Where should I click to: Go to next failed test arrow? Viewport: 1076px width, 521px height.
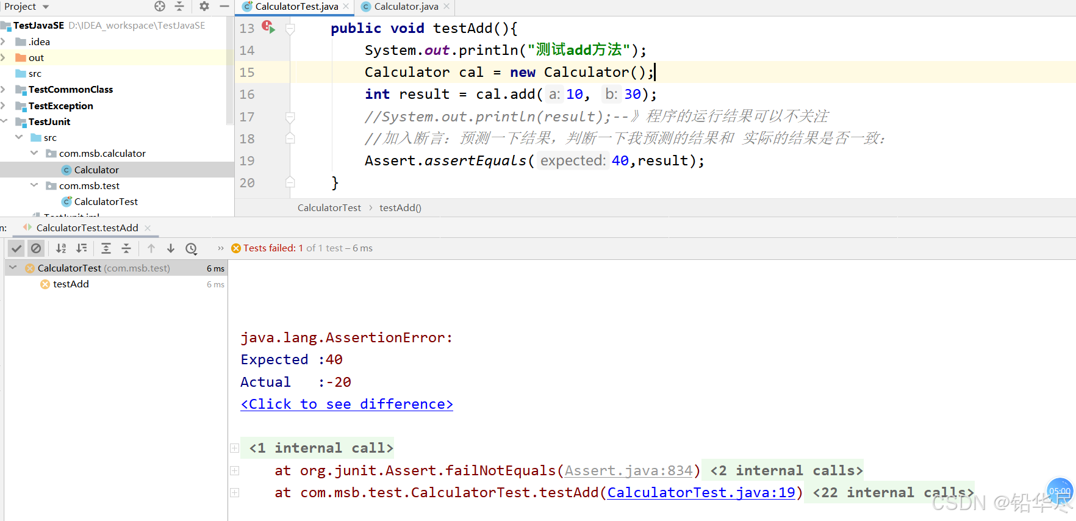coord(171,248)
